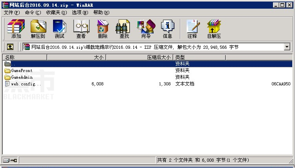
Task: Click 资料夹 type in GameFront row
Action: coord(182,70)
